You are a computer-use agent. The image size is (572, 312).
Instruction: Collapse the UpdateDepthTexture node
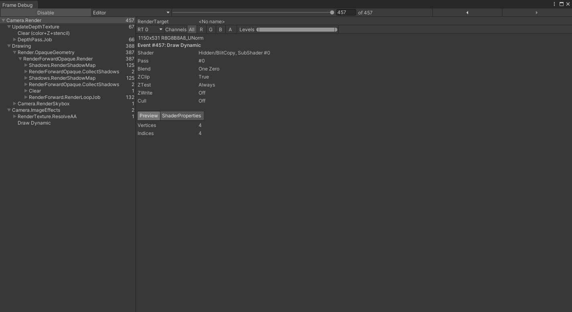click(x=9, y=27)
